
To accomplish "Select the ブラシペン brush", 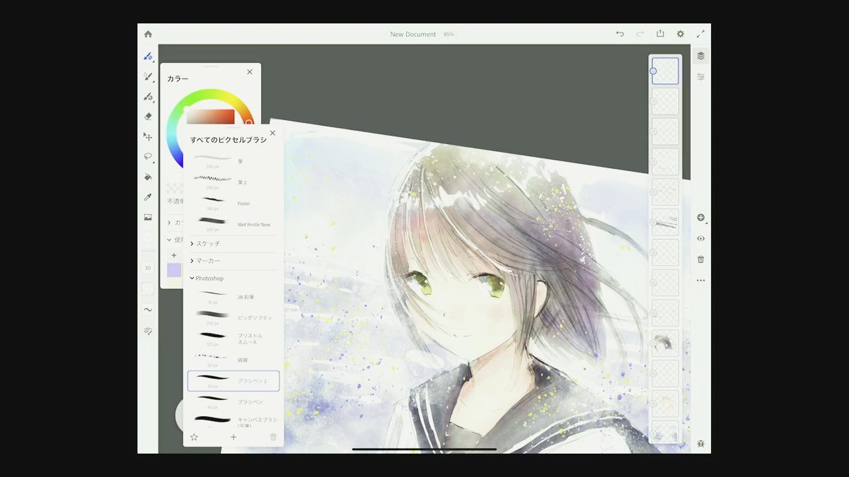I will [233, 401].
